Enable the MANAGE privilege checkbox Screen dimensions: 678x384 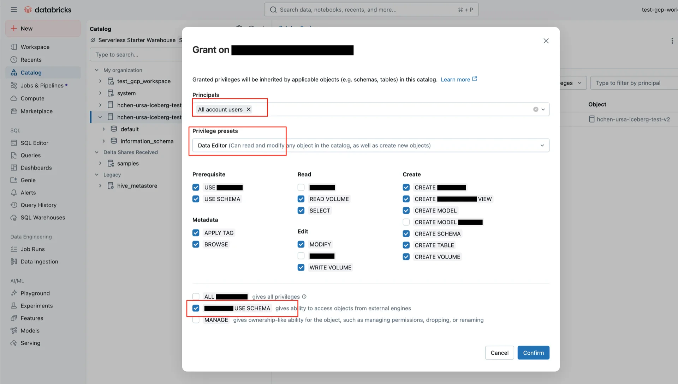196,320
